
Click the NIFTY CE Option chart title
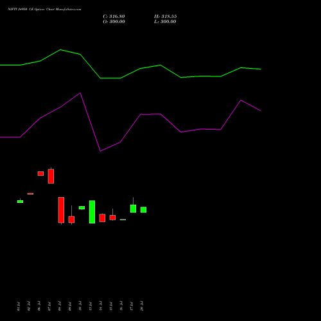click(44, 10)
